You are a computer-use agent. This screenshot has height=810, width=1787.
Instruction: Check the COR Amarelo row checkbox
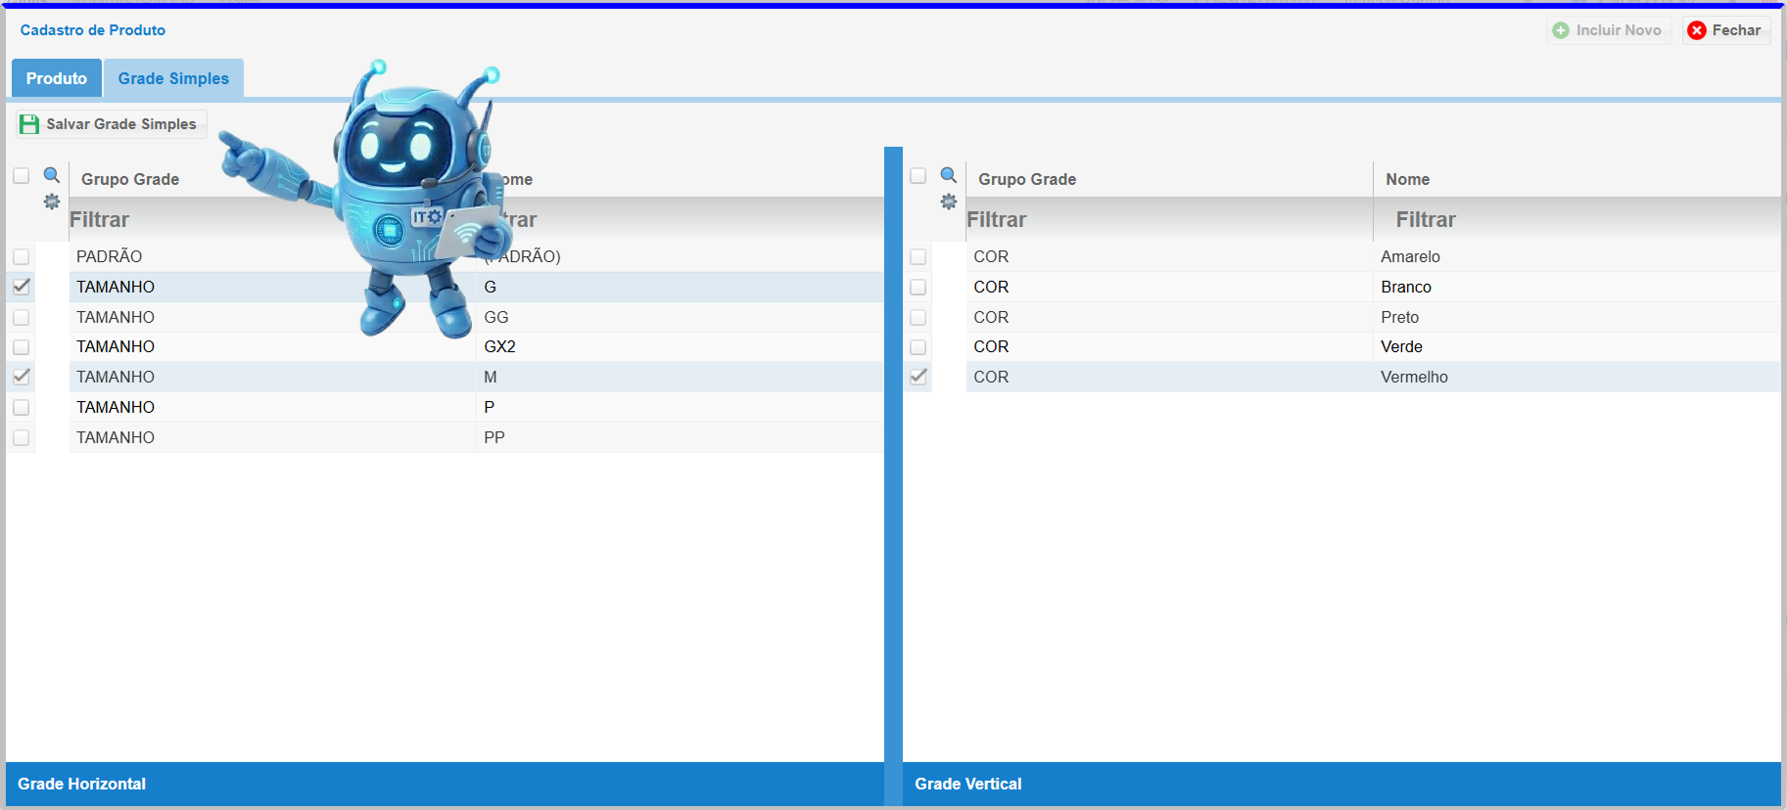[918, 256]
